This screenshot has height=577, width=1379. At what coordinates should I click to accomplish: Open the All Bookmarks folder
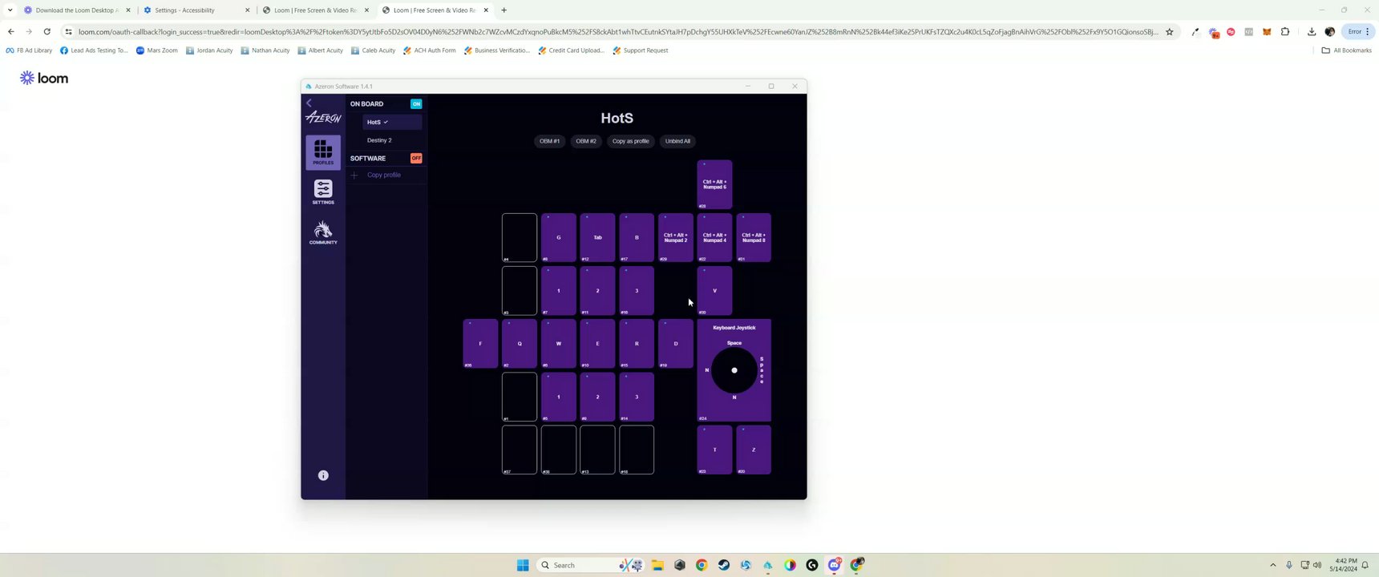point(1347,50)
